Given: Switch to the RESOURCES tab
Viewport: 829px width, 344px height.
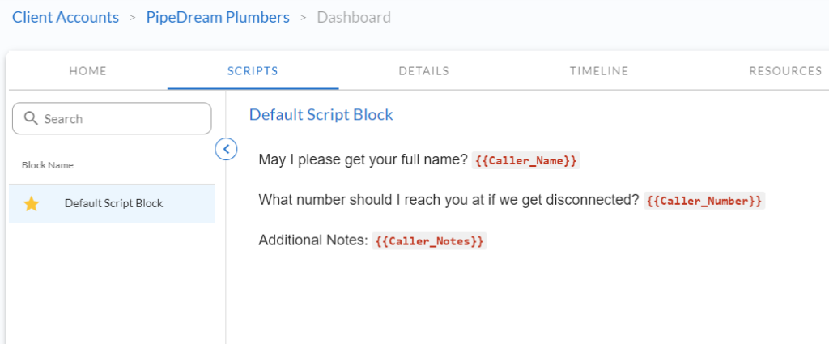Looking at the screenshot, I should (x=785, y=70).
